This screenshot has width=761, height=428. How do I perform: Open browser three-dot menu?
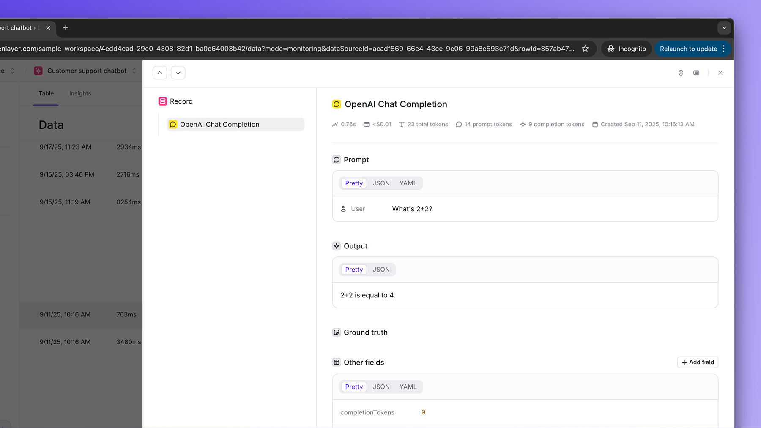pyautogui.click(x=724, y=49)
